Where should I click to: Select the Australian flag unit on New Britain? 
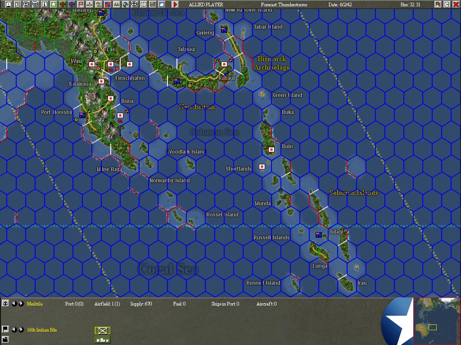176,81
